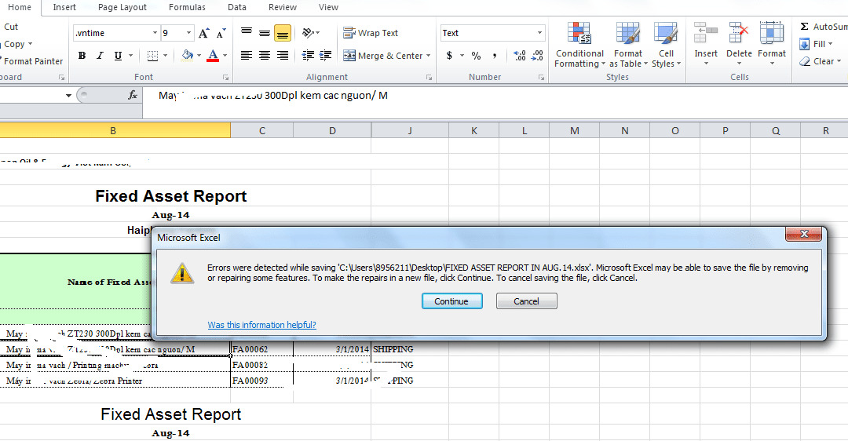Click Cancel in the error dialog
This screenshot has height=441, width=848.
click(x=526, y=301)
